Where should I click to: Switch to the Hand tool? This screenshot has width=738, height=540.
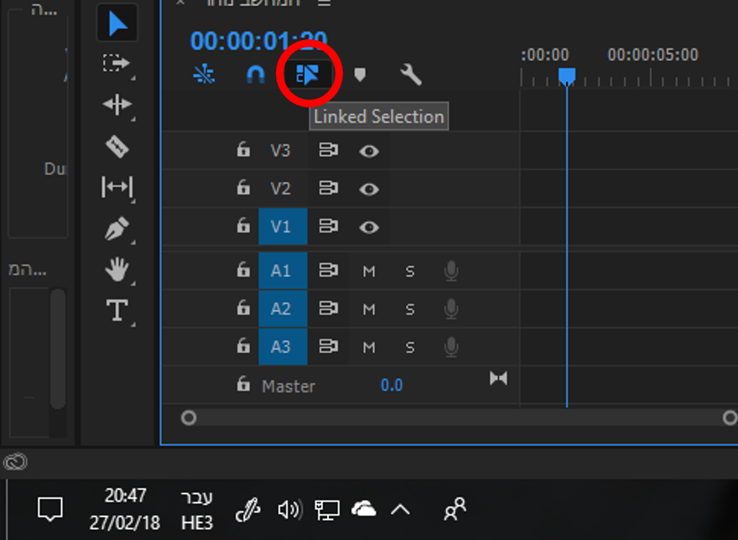click(117, 269)
